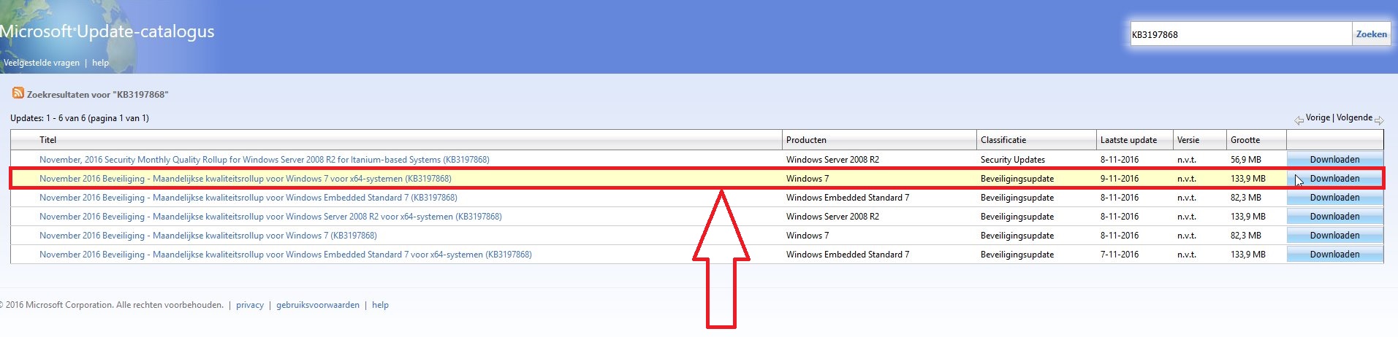Download the Server 2008 R2 x64 133,9 MB update
The width and height of the screenshot is (1398, 337).
[x=1334, y=217]
